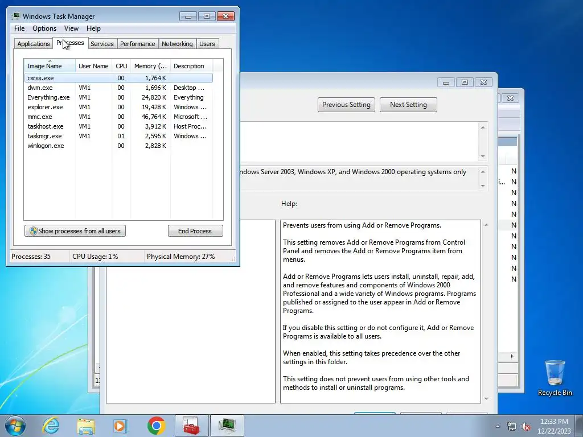This screenshot has height=437, width=583.
Task: Open Windows Media Player from taskbar
Action: (x=120, y=426)
